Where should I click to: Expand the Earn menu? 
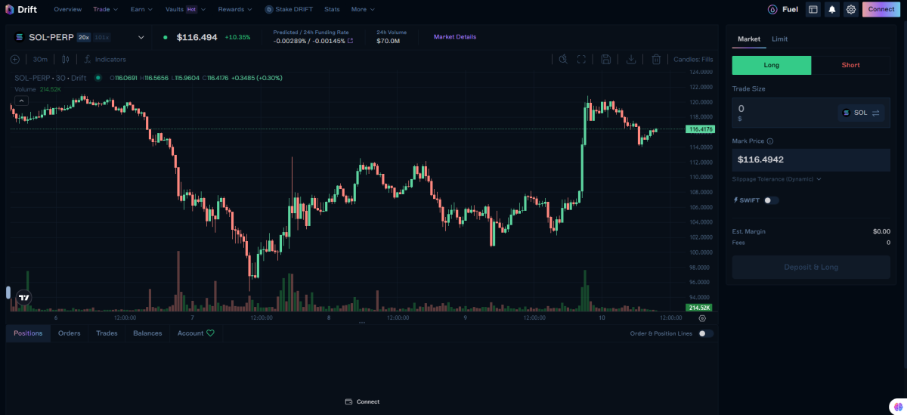tap(141, 9)
